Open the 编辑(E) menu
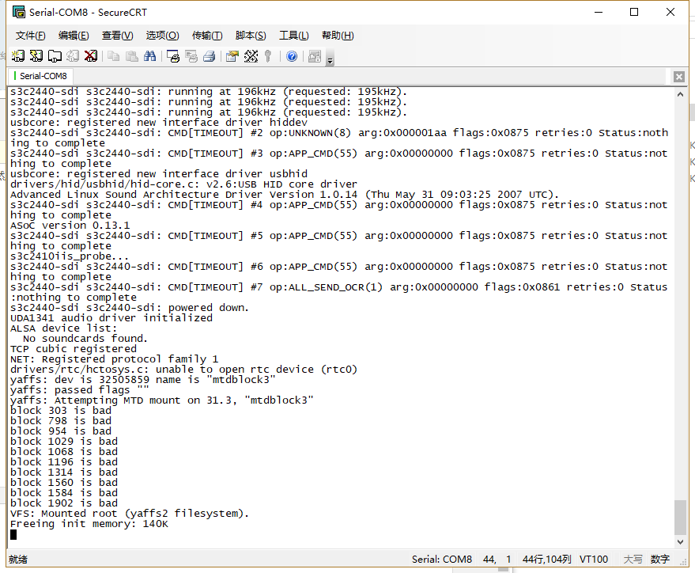The height and width of the screenshot is (573, 695). point(74,36)
